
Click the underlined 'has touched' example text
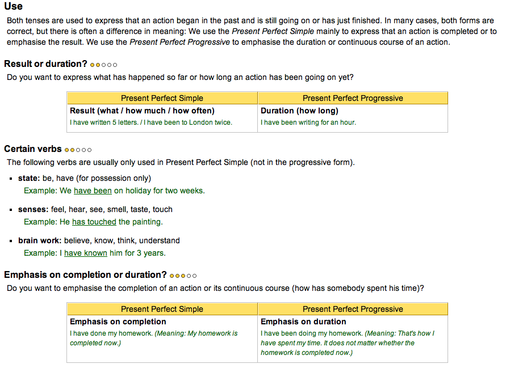tap(94, 222)
